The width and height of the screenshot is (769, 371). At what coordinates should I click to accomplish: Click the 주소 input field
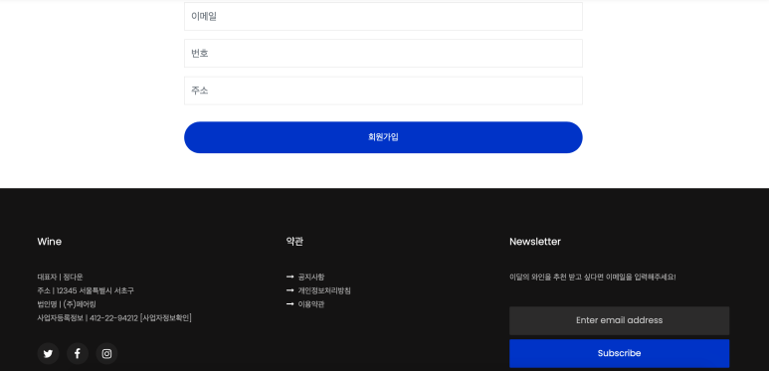(x=383, y=91)
